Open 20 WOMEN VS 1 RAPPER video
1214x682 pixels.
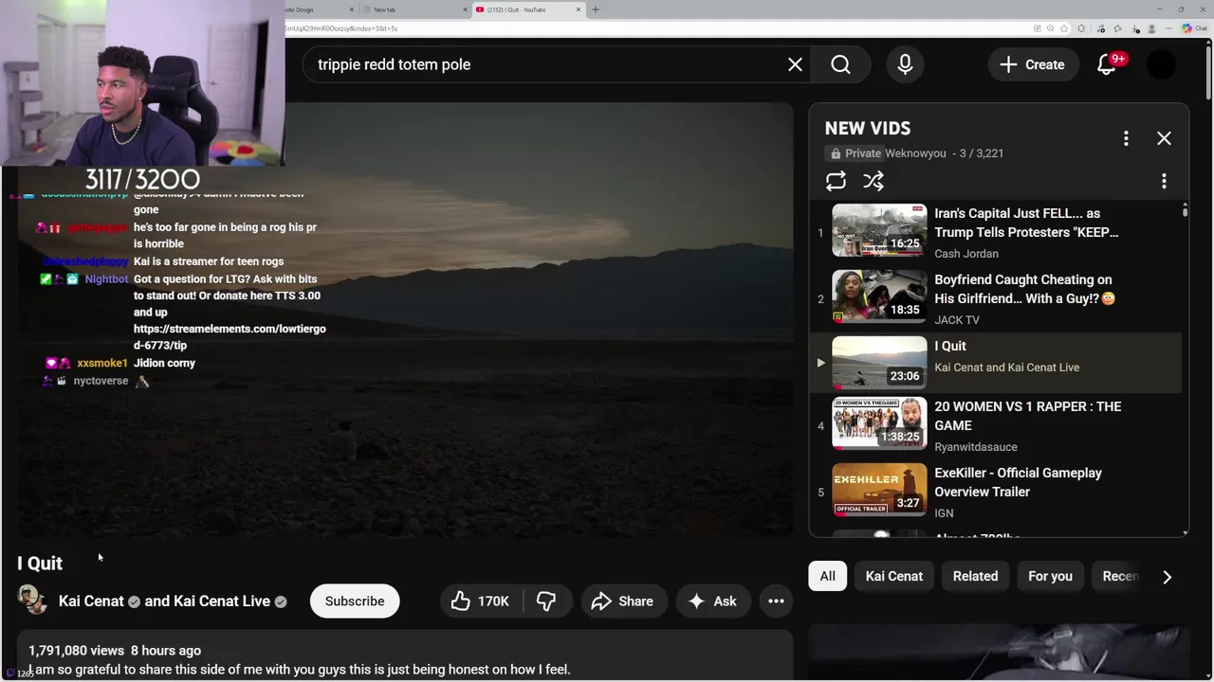coord(996,426)
